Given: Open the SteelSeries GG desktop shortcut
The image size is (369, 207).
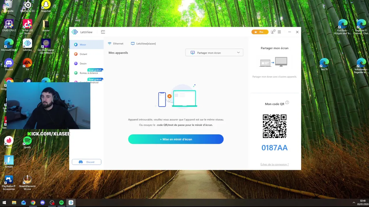Looking at the screenshot, I should (x=27, y=7).
